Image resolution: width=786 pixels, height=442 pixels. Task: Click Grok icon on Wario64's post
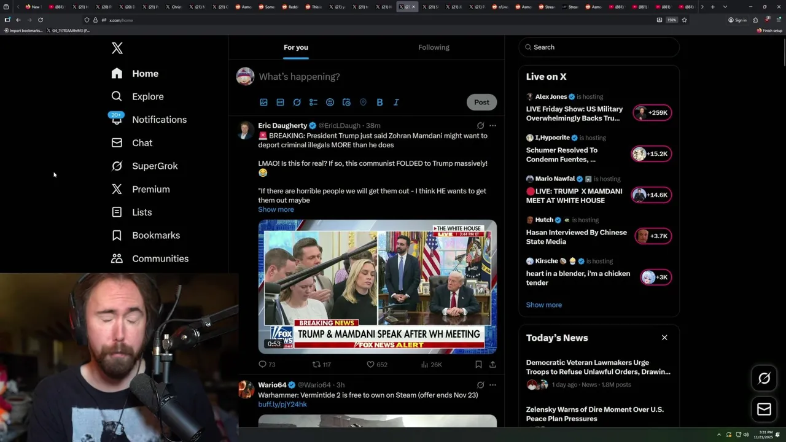[480, 385]
